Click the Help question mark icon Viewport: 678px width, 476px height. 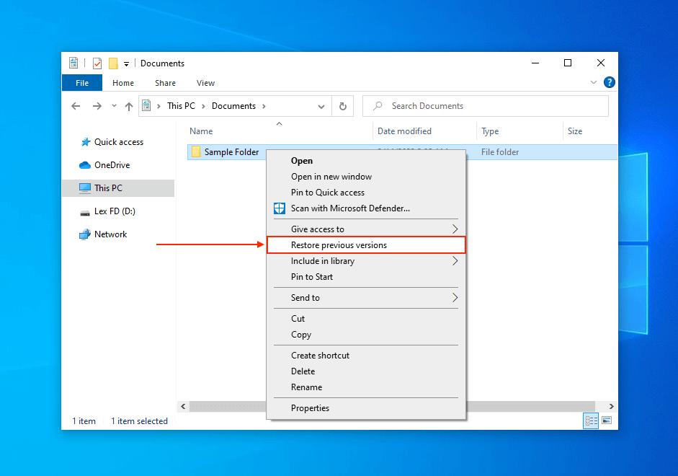[x=609, y=83]
